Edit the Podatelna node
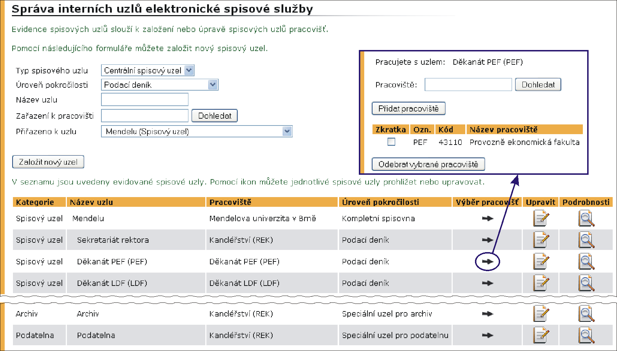Viewport: 617px width, 351px height. point(541,336)
